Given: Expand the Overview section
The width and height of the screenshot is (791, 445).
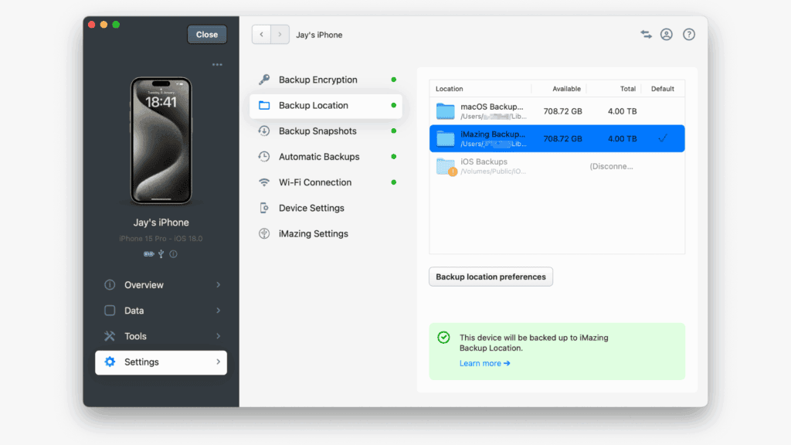Looking at the screenshot, I should [161, 284].
